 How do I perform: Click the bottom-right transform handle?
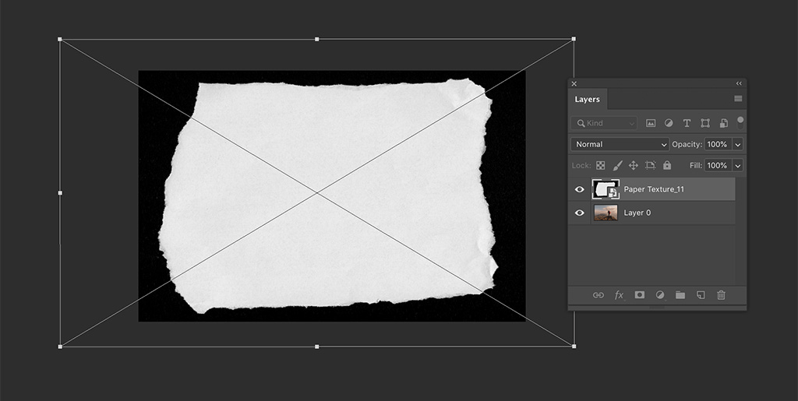[x=574, y=346]
